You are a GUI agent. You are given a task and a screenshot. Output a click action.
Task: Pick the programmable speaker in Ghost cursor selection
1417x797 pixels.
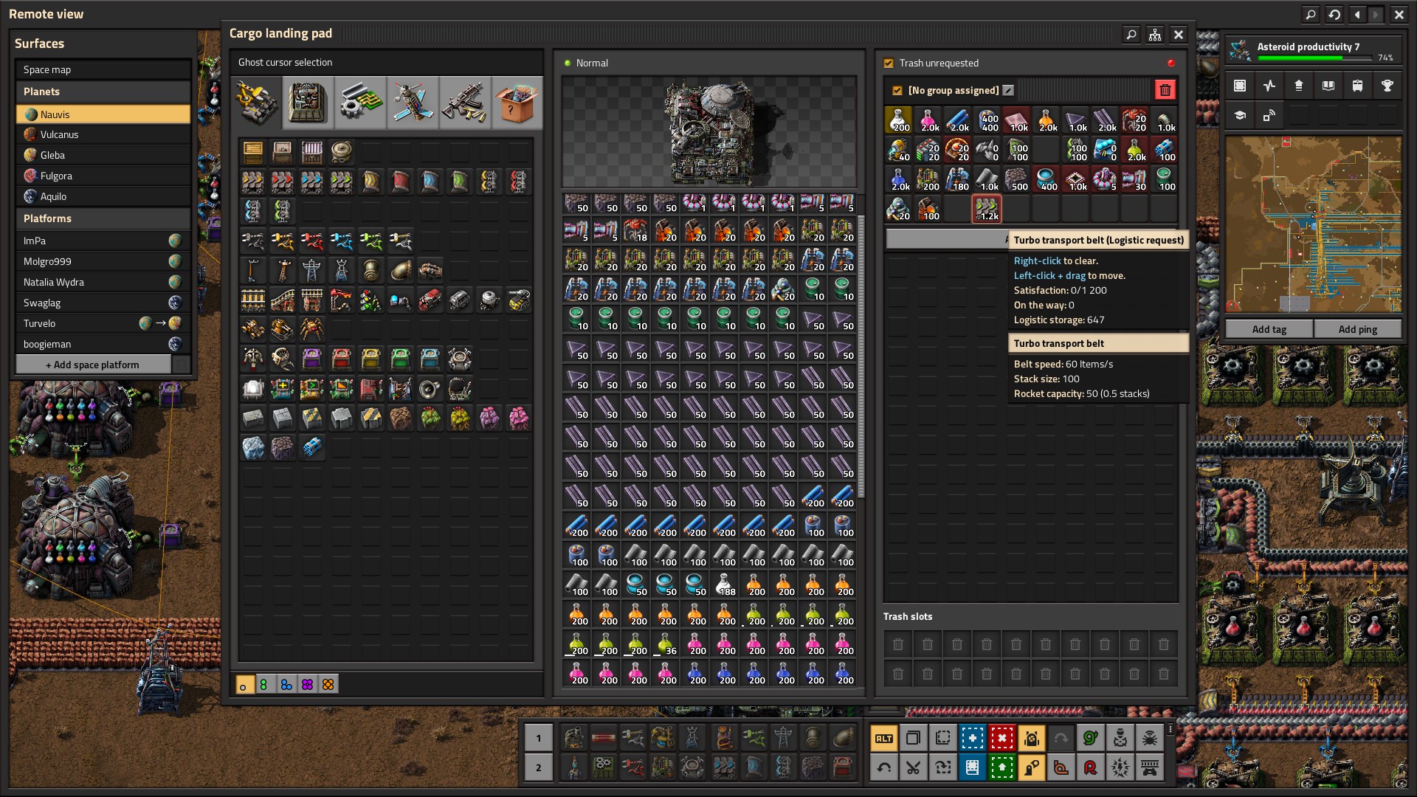pyautogui.click(x=430, y=388)
